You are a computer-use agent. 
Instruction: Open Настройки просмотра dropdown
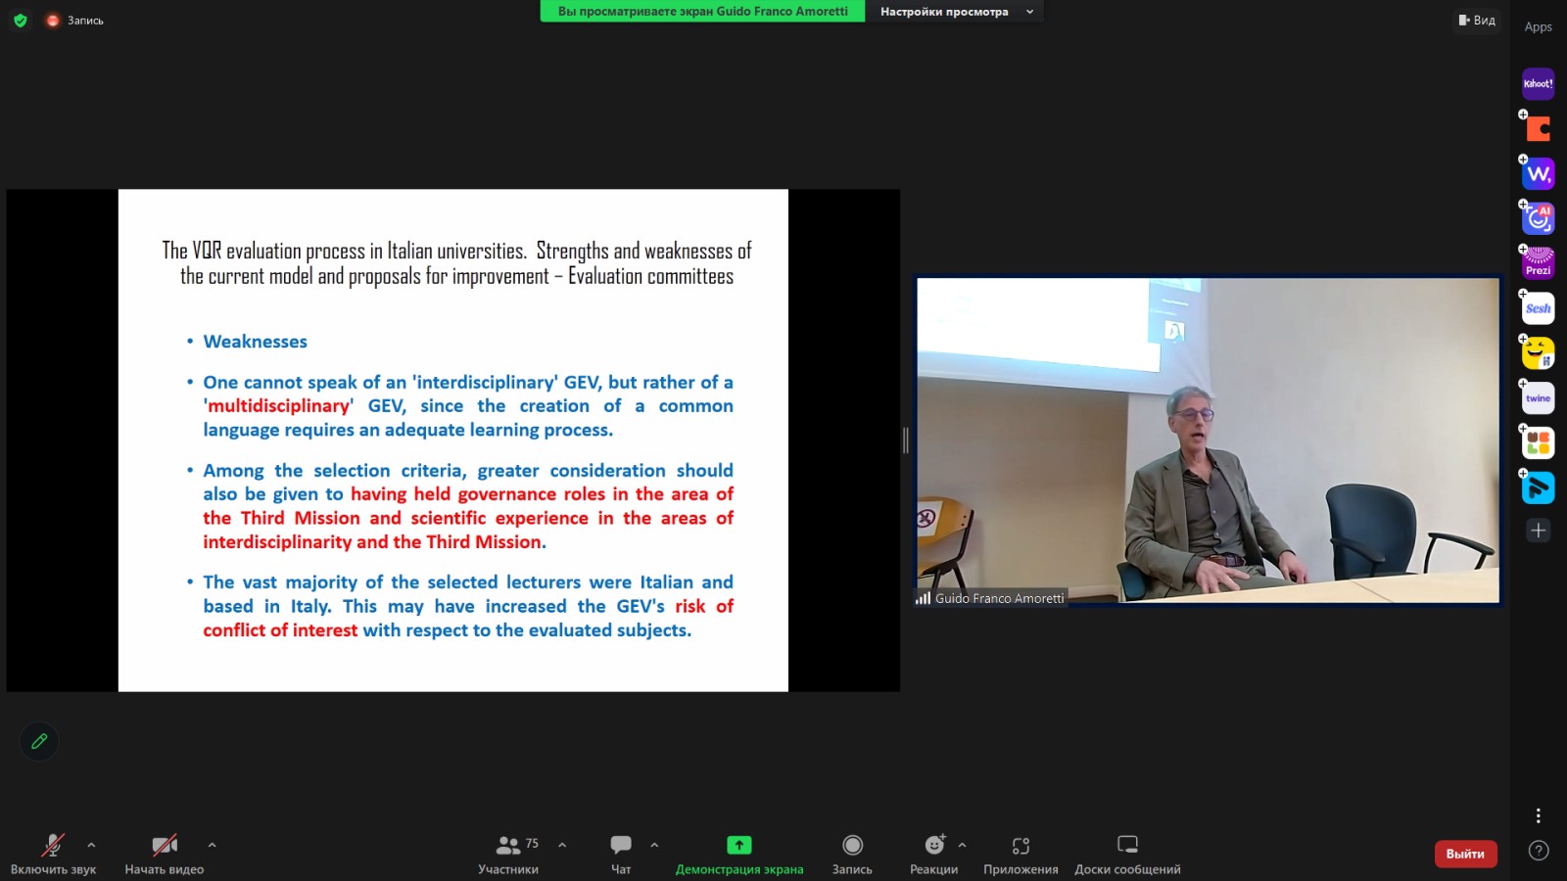(x=954, y=12)
